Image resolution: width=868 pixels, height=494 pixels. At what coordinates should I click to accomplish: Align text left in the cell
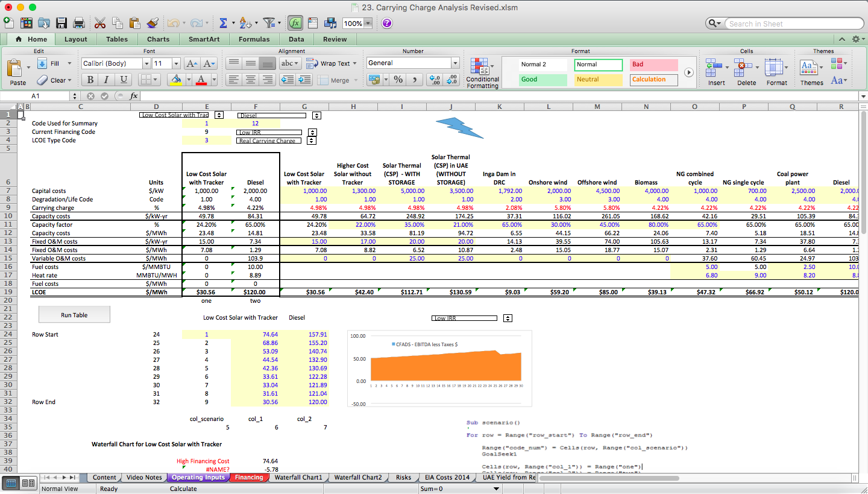point(234,80)
